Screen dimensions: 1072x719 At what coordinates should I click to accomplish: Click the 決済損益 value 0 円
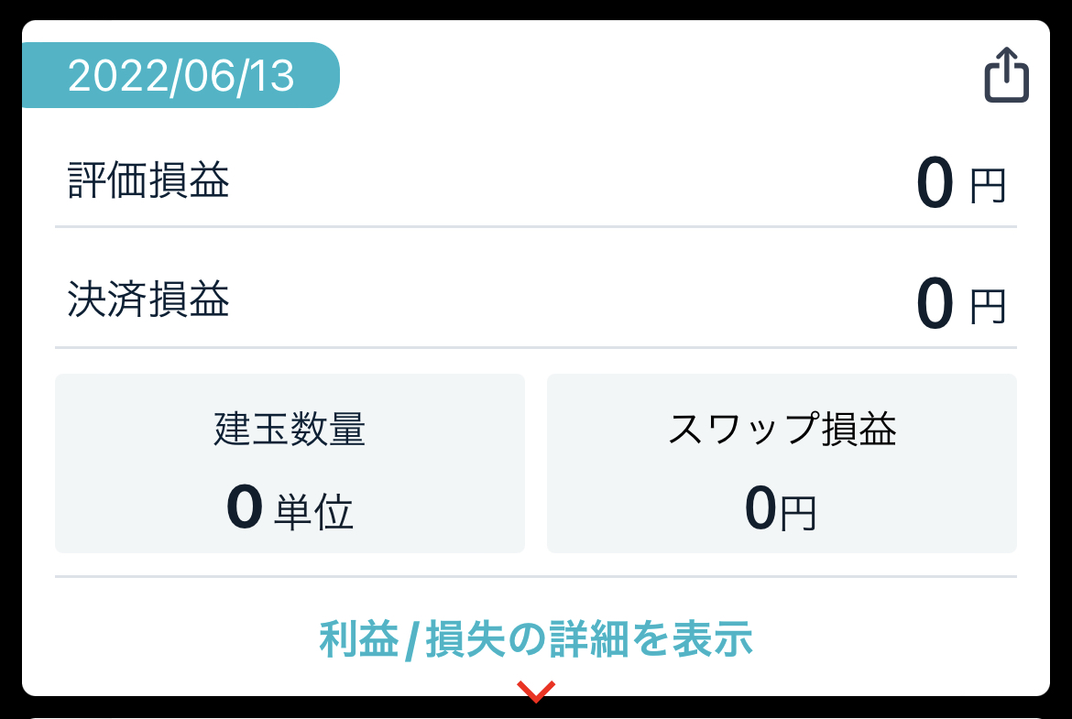960,303
